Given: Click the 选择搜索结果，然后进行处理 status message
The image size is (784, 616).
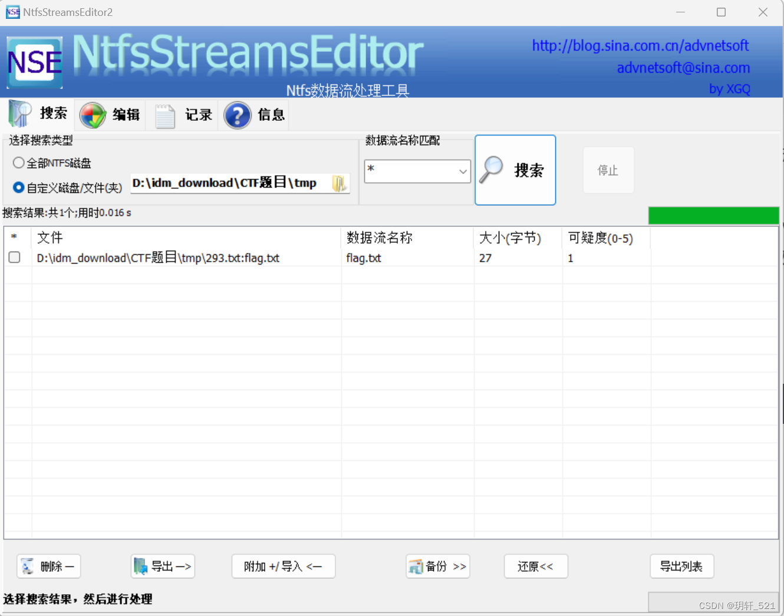Looking at the screenshot, I should pos(78,599).
